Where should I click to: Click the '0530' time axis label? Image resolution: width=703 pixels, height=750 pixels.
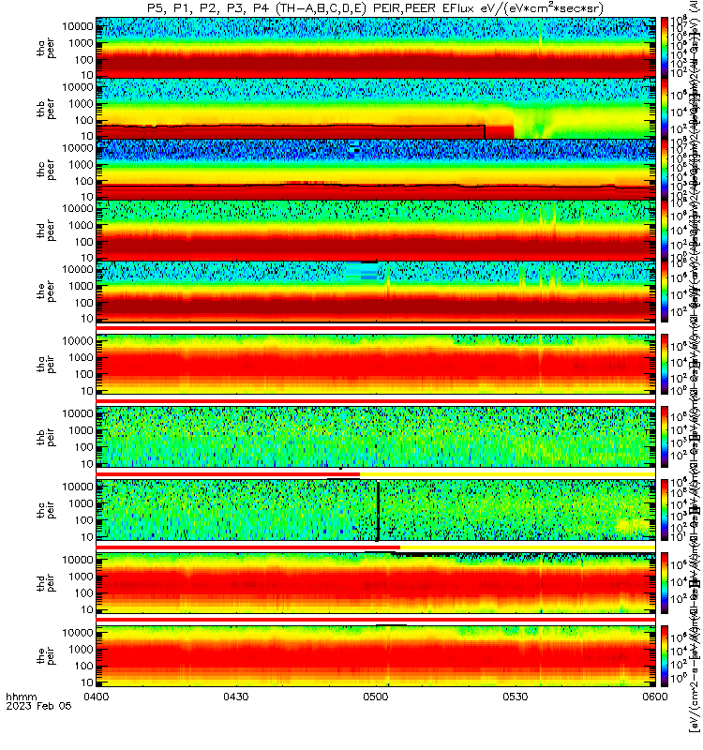[516, 697]
